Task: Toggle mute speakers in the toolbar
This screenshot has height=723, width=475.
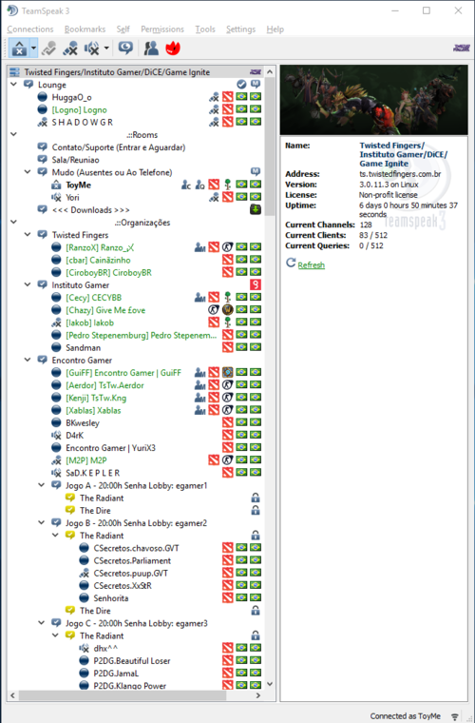Action: click(x=92, y=48)
